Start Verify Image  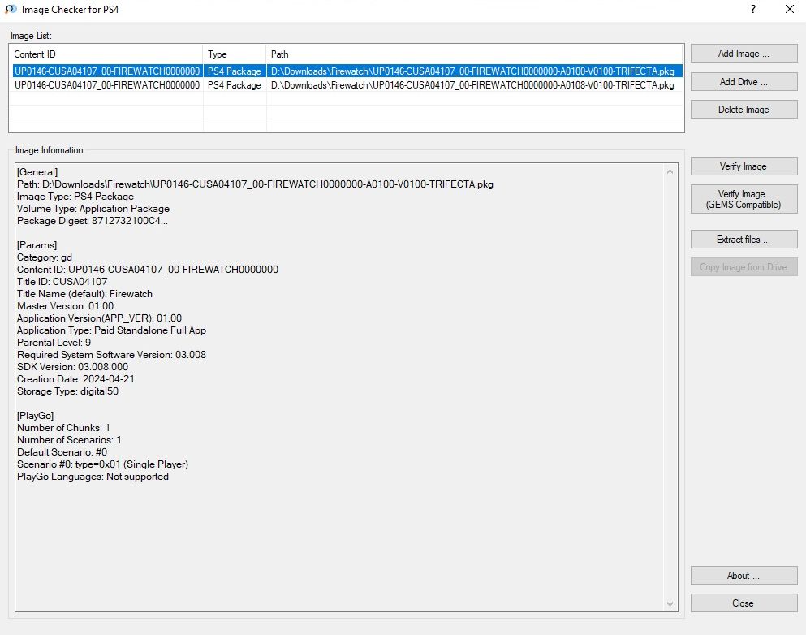click(744, 166)
